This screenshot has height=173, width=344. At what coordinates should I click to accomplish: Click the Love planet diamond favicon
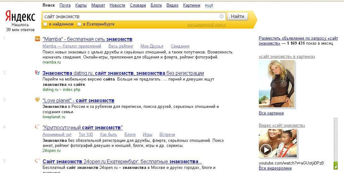click(38, 100)
